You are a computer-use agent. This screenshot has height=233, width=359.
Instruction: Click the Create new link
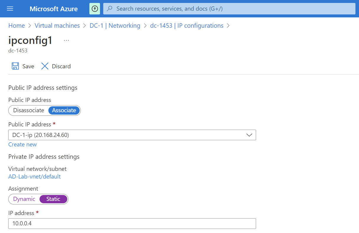click(x=22, y=144)
